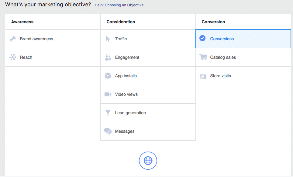Select the Store visits objective
Viewport: 293px width, 177px height.
220,76
